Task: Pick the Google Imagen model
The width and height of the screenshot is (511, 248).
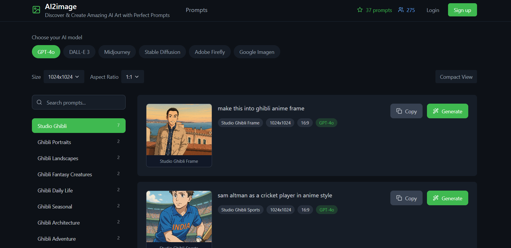Action: pyautogui.click(x=257, y=52)
